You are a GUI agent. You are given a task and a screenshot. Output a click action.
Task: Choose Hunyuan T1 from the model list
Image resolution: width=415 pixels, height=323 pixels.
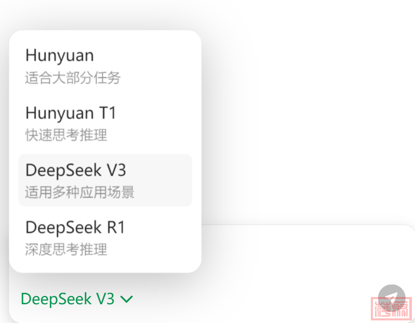tap(105, 123)
